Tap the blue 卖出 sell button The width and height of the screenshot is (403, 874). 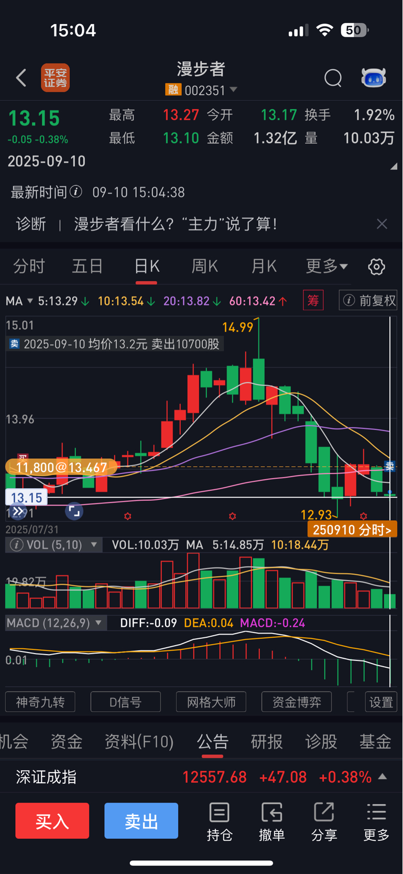tap(141, 820)
